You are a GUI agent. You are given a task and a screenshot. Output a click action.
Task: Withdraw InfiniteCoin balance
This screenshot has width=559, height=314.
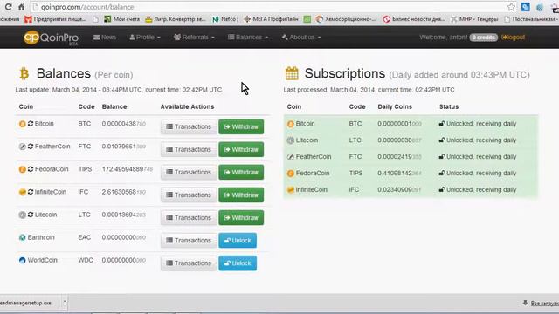click(x=241, y=195)
